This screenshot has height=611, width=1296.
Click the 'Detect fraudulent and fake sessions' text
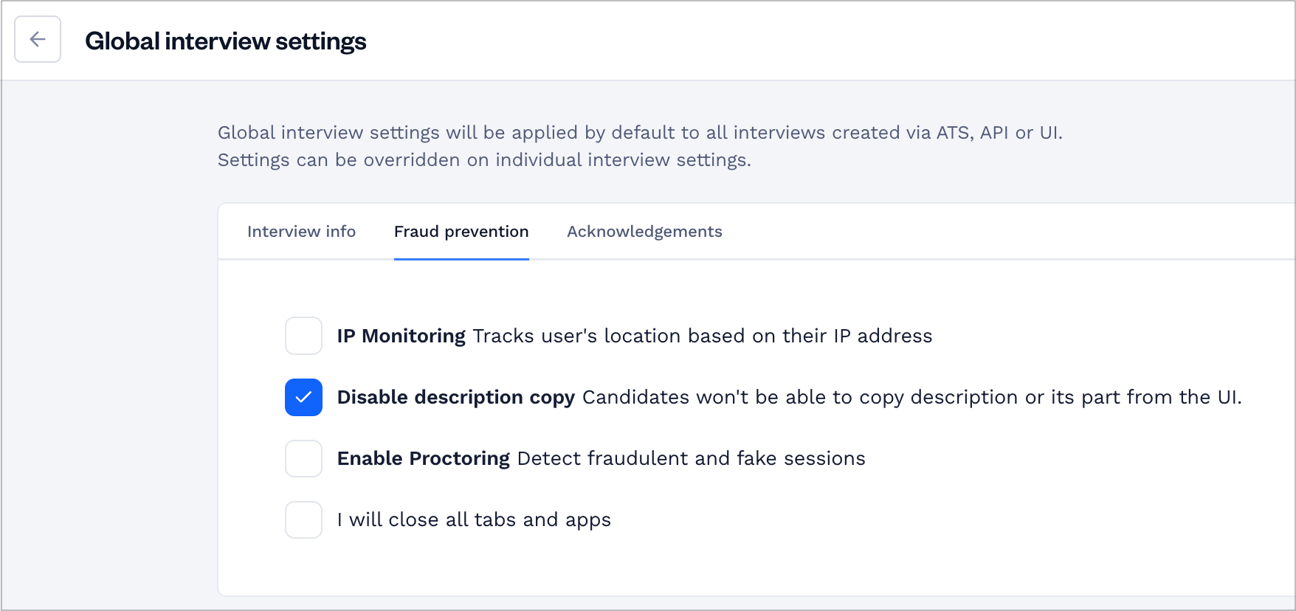[691, 458]
